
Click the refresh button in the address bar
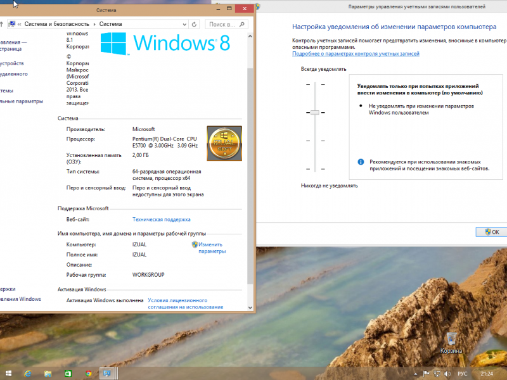[x=194, y=24]
